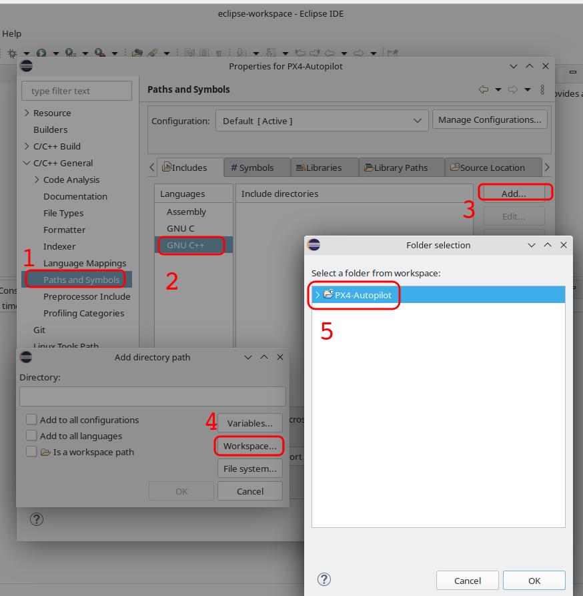Select the Indexer preferences item

click(59, 246)
